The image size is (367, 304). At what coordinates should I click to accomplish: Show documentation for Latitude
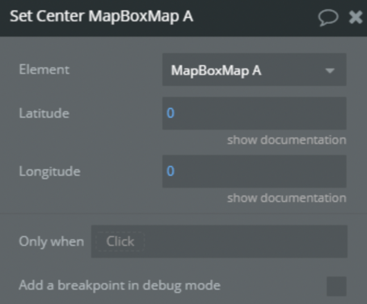(287, 140)
